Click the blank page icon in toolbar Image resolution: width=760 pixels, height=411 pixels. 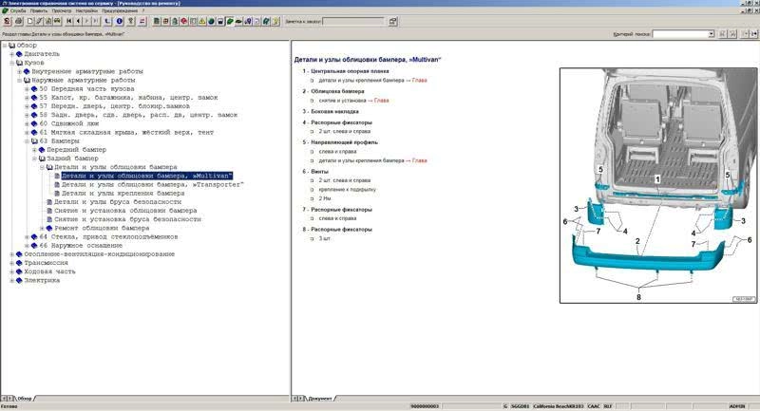pyautogui.click(x=30, y=21)
